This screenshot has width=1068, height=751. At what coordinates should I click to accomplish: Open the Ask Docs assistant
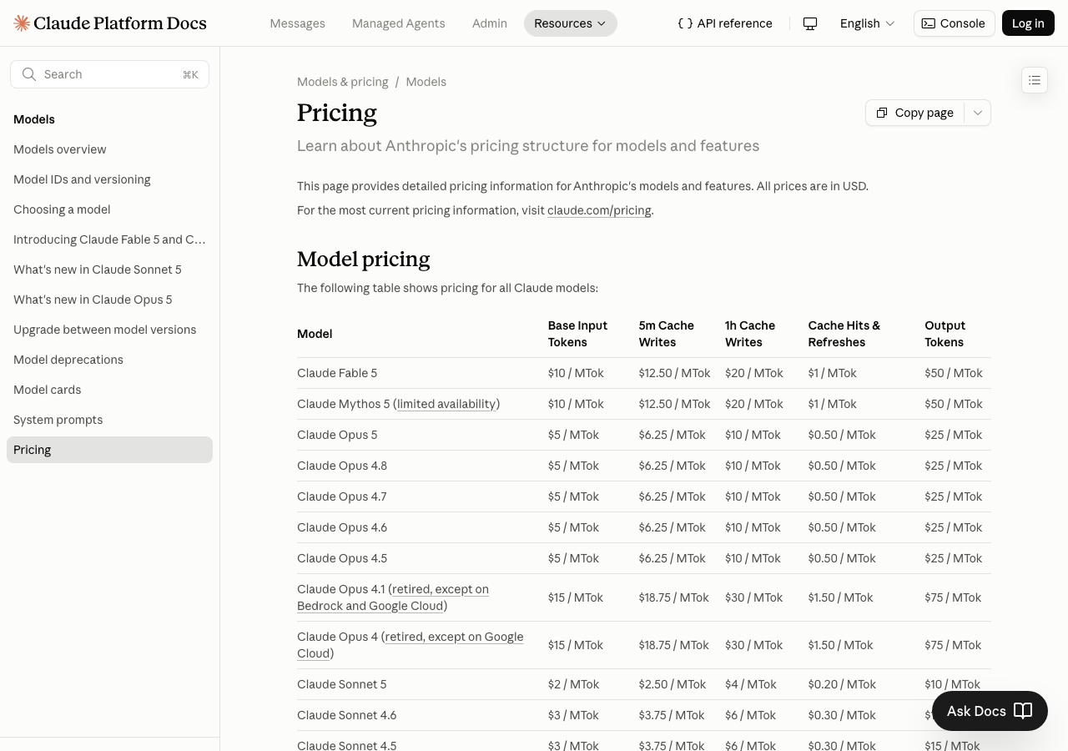point(990,711)
